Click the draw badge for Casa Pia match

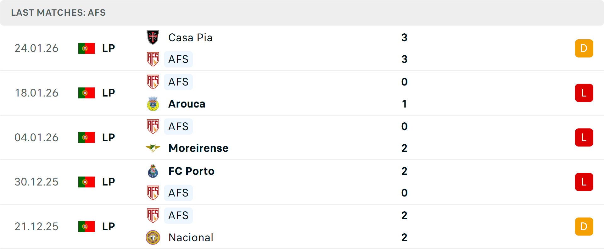coord(584,48)
